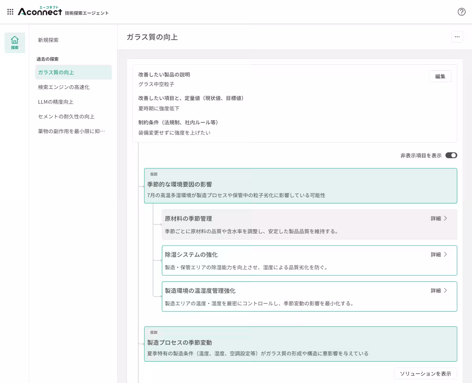Expand details for 製造環境の温湿度管理強化
The height and width of the screenshot is (383, 472).
click(x=440, y=290)
